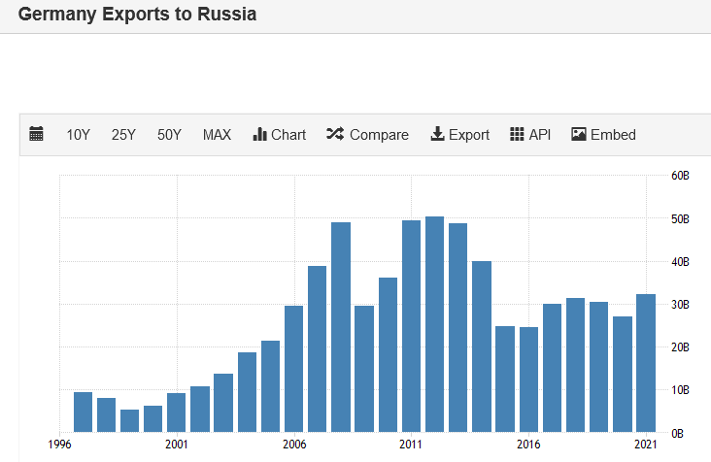The height and width of the screenshot is (462, 711).
Task: Click the 0B y-axis label
Action: (677, 434)
